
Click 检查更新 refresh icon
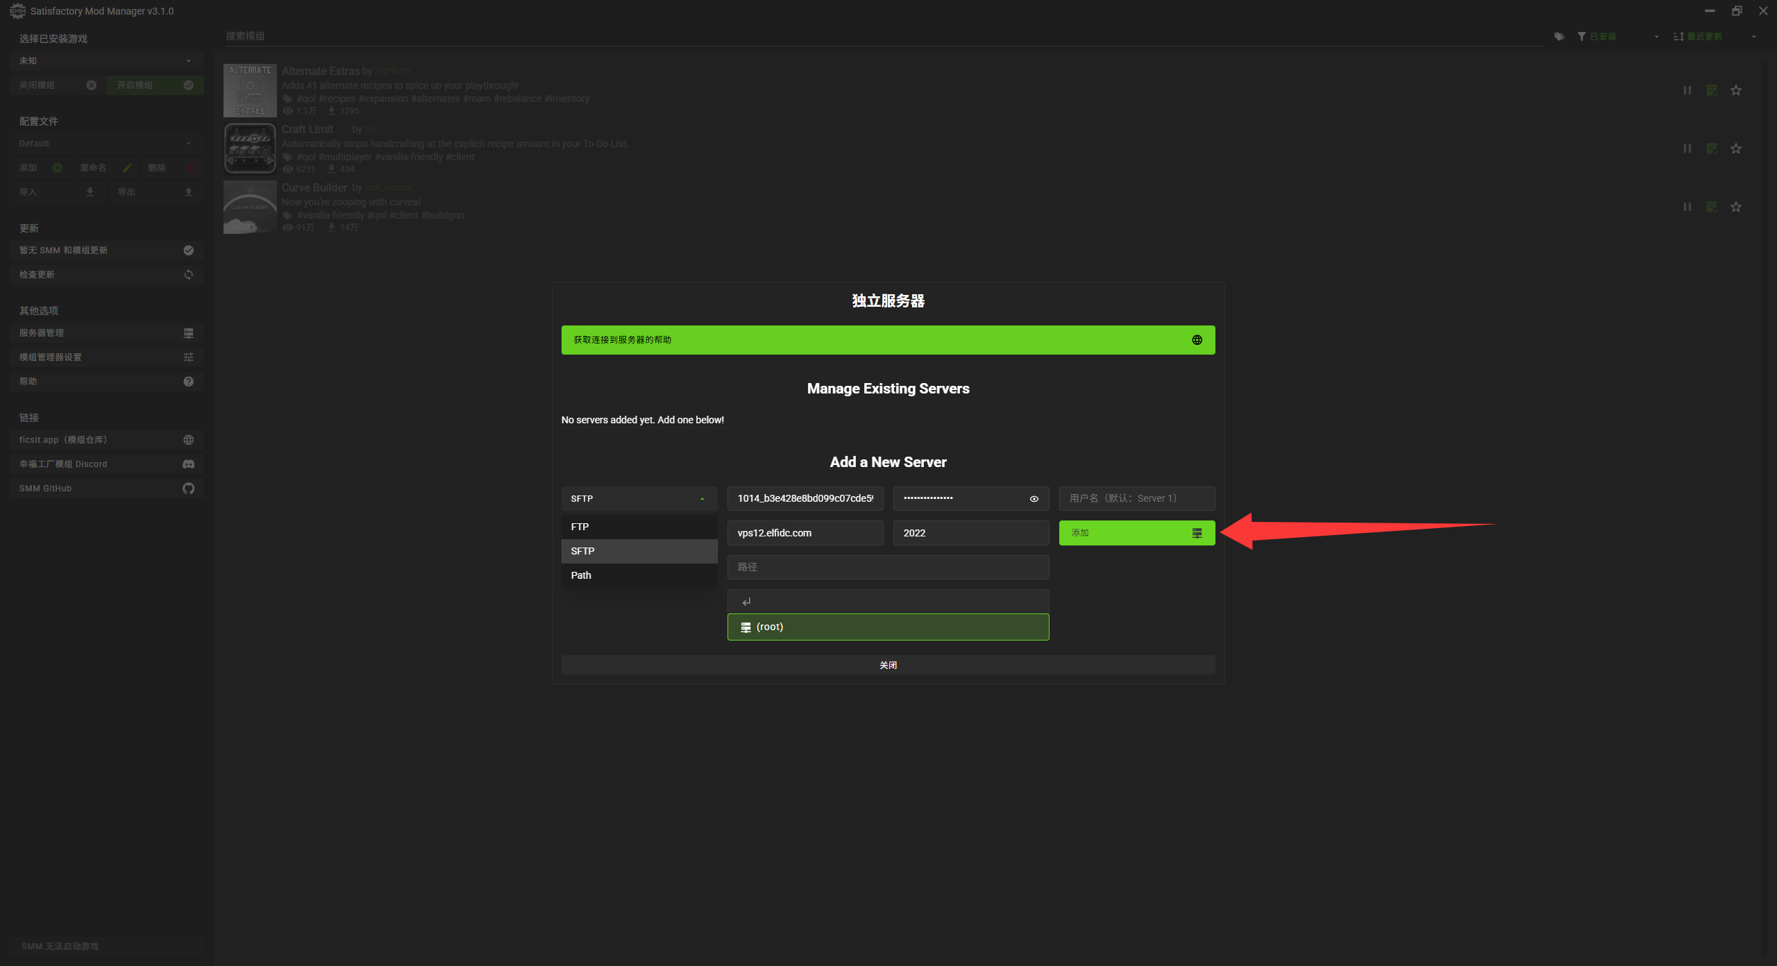point(188,275)
